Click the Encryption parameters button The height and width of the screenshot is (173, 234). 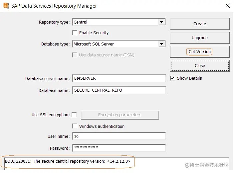pyautogui.click(x=120, y=115)
